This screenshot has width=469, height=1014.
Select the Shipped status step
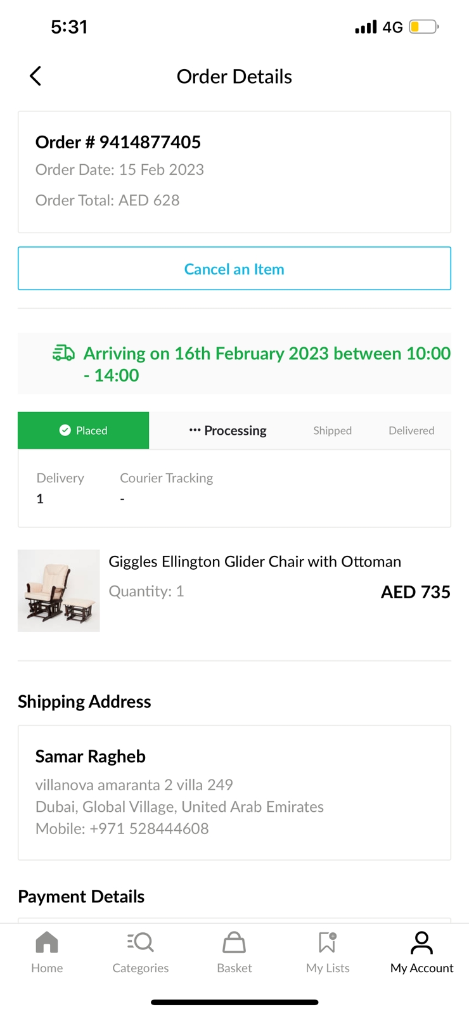pyautogui.click(x=332, y=430)
